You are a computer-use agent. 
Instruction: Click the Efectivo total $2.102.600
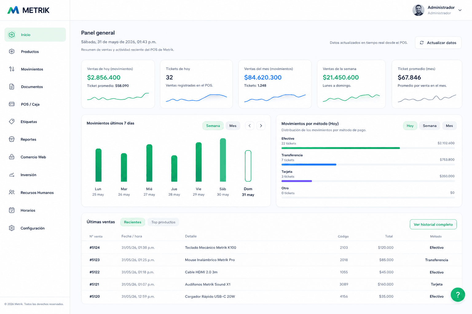coord(446,143)
